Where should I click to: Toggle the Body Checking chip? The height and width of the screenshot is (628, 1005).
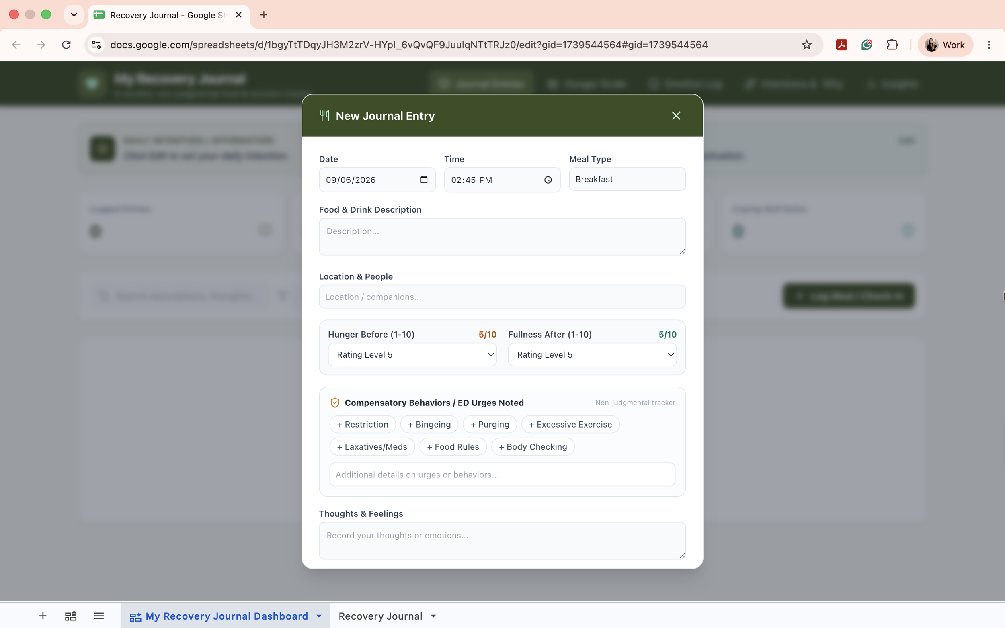pos(533,447)
